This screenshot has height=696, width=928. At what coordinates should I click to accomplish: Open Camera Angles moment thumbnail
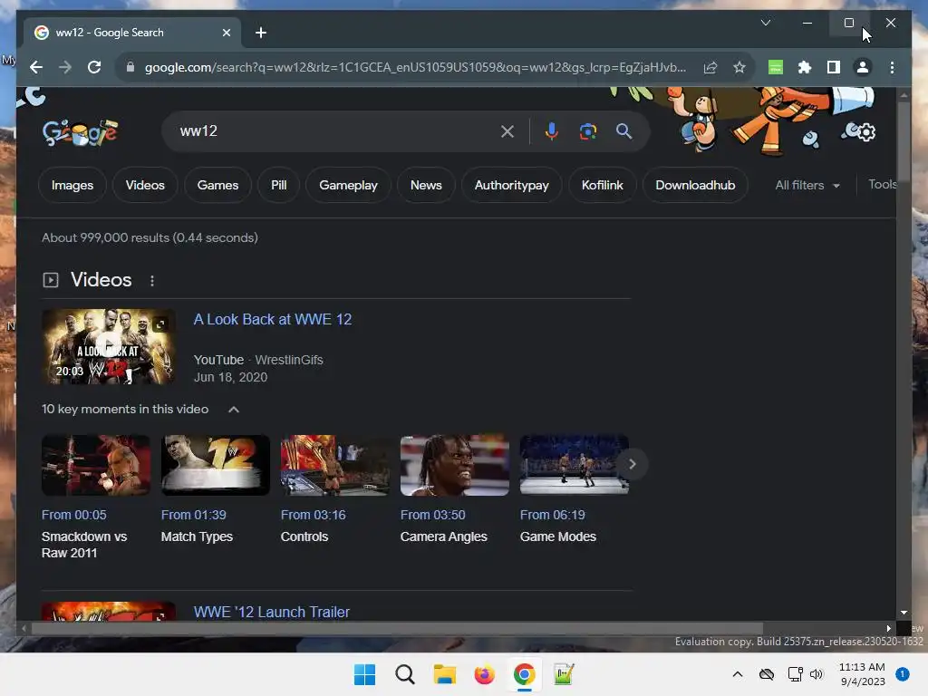pos(455,465)
